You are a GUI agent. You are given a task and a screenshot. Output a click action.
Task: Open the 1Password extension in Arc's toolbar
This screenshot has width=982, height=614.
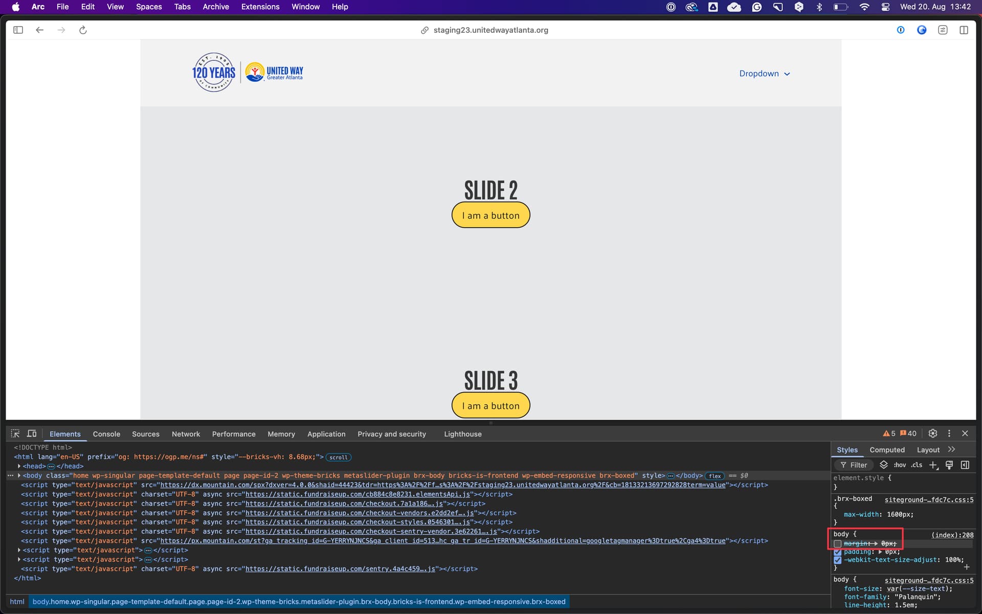901,30
